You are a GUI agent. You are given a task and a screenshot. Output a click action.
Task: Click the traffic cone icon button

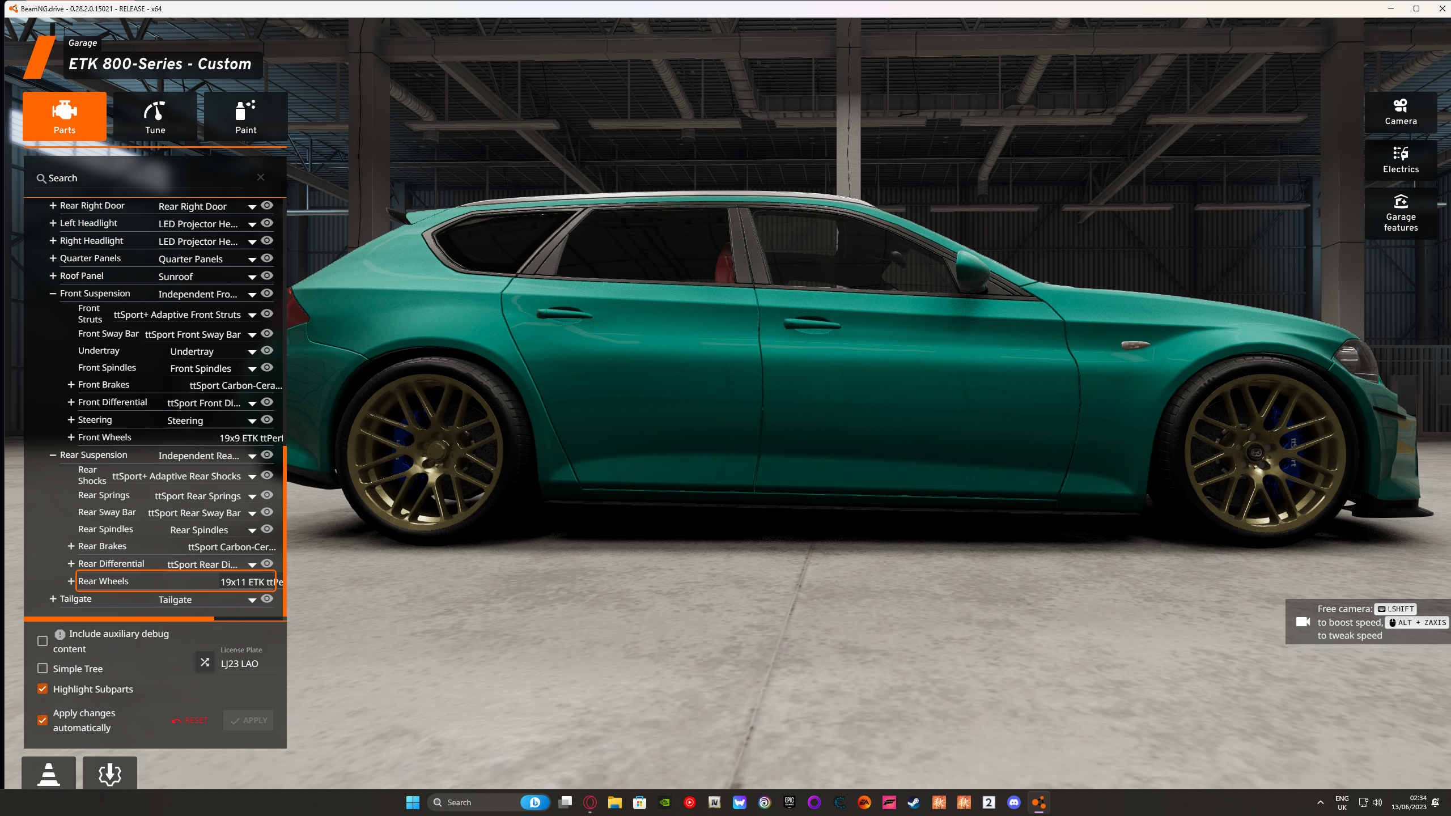pos(49,773)
